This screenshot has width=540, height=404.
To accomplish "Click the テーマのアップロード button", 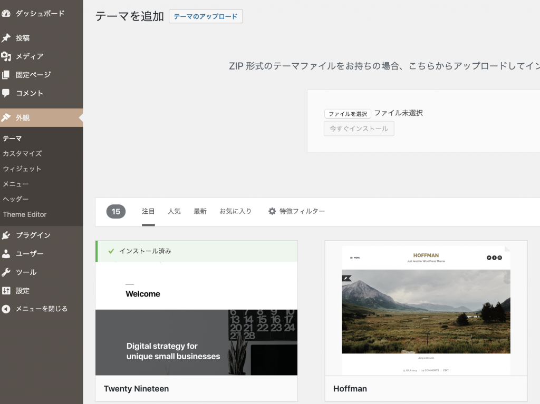I will pyautogui.click(x=206, y=16).
